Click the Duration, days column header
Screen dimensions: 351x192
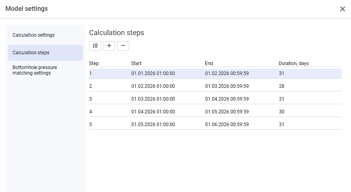click(x=294, y=63)
